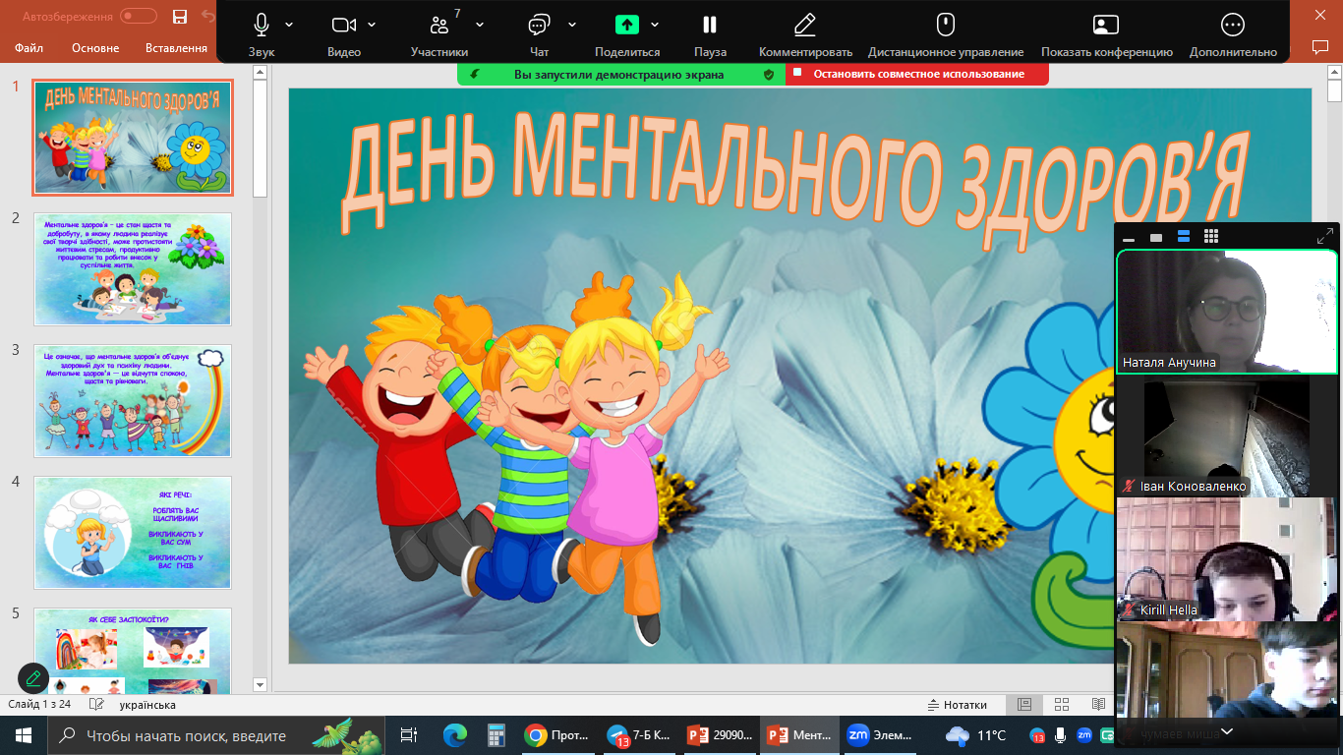
Task: Toggle camera with Видео icon
Action: [343, 25]
